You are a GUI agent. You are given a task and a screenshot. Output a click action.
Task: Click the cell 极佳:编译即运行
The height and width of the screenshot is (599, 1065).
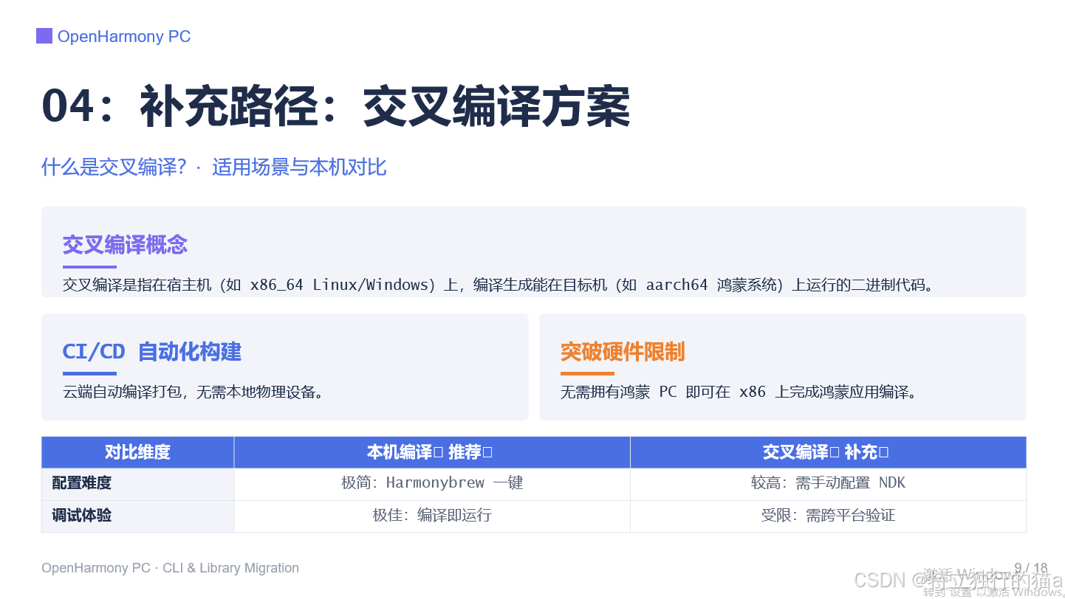(432, 516)
